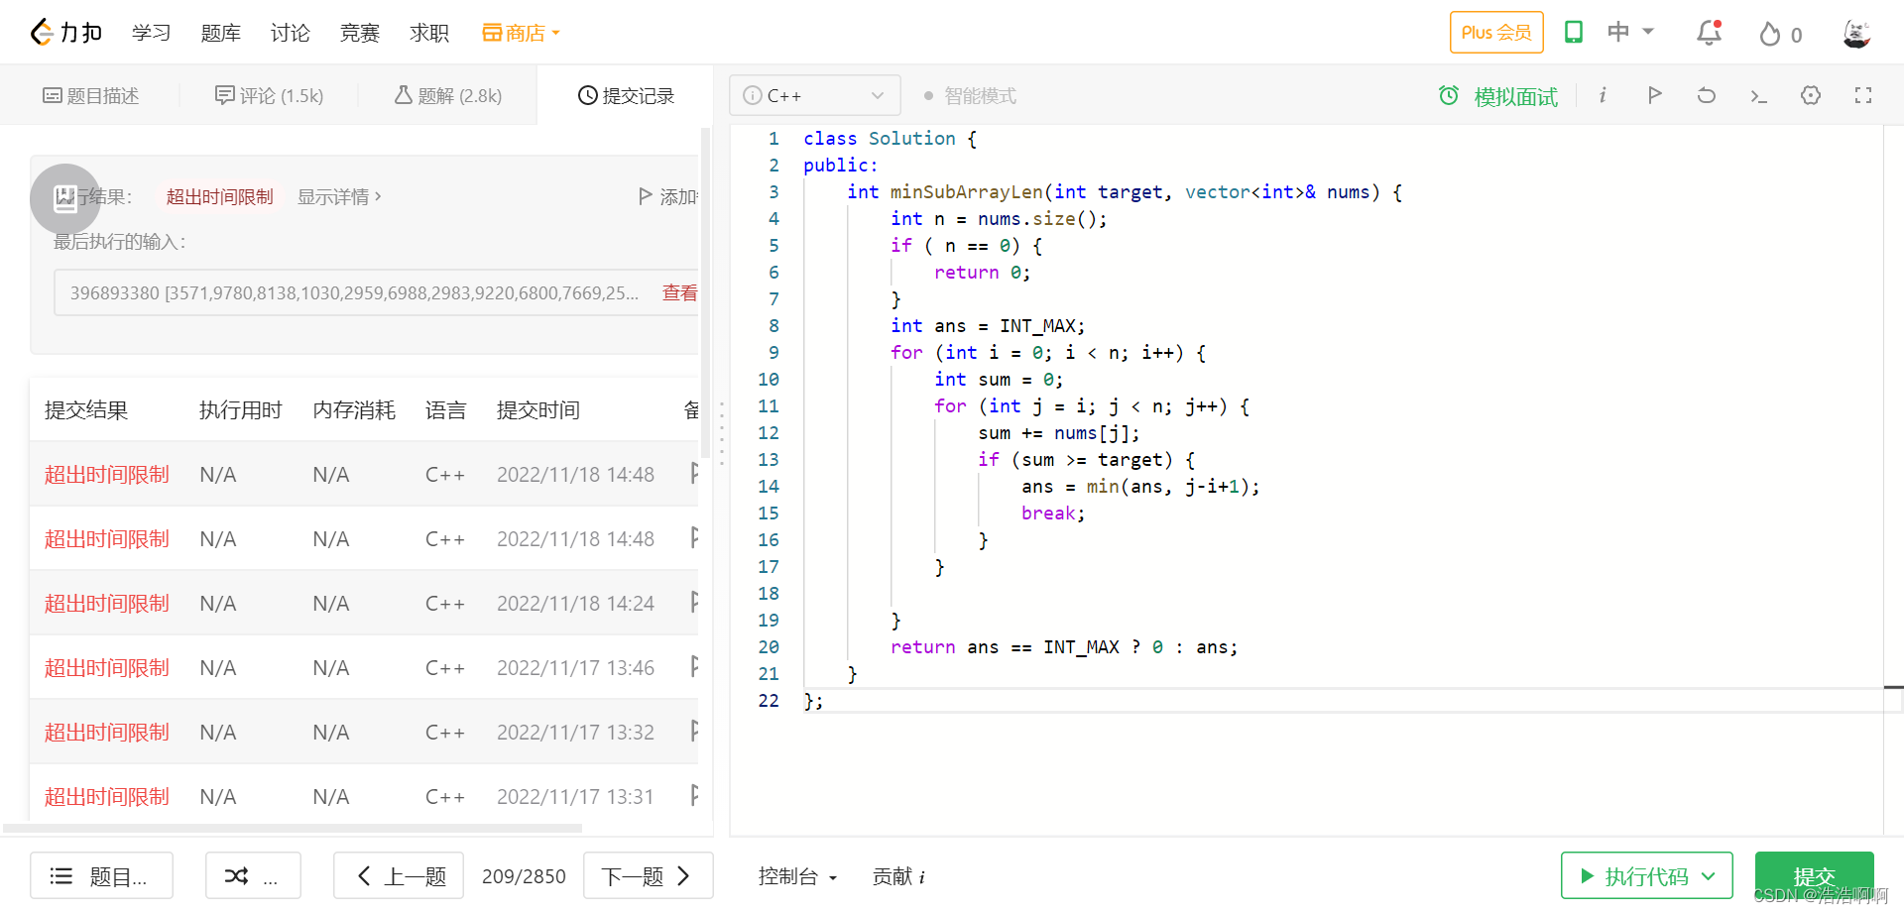
Task: Switch to the 题解 (2.8k) tab
Action: point(448,95)
